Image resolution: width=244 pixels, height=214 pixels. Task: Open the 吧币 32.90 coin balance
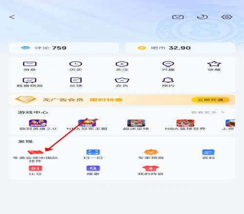coord(180,48)
